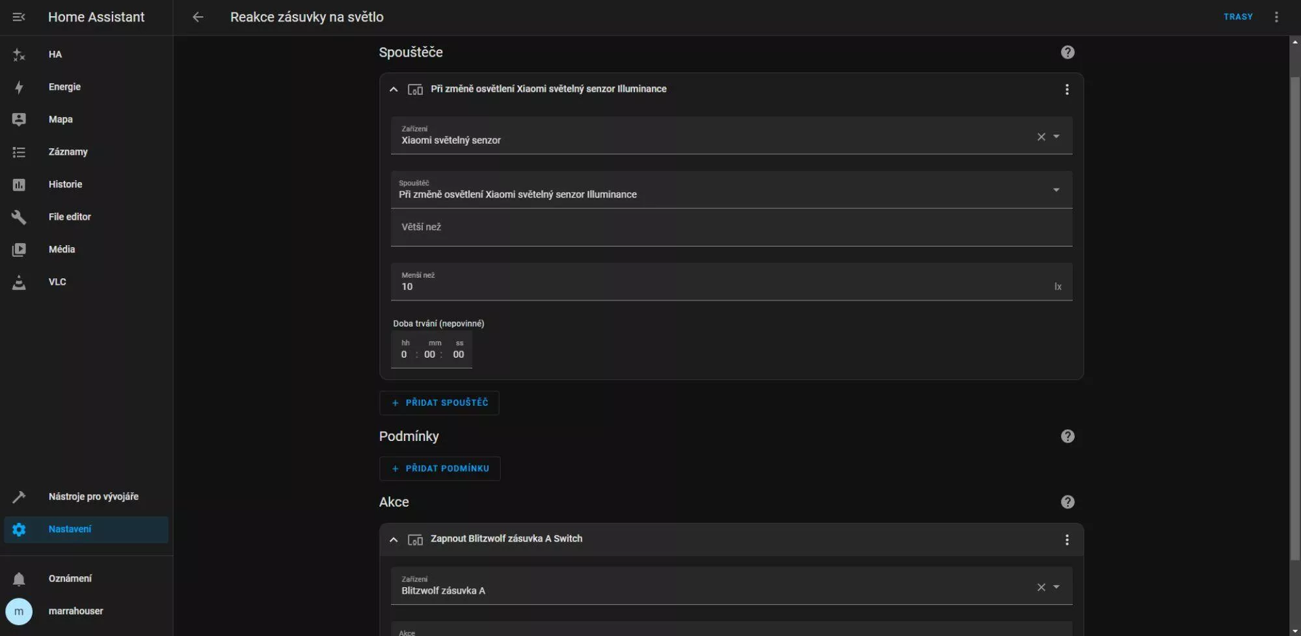Viewport: 1301px width, 636px height.
Task: Click the page vertical scrollbar
Action: tap(1294, 317)
